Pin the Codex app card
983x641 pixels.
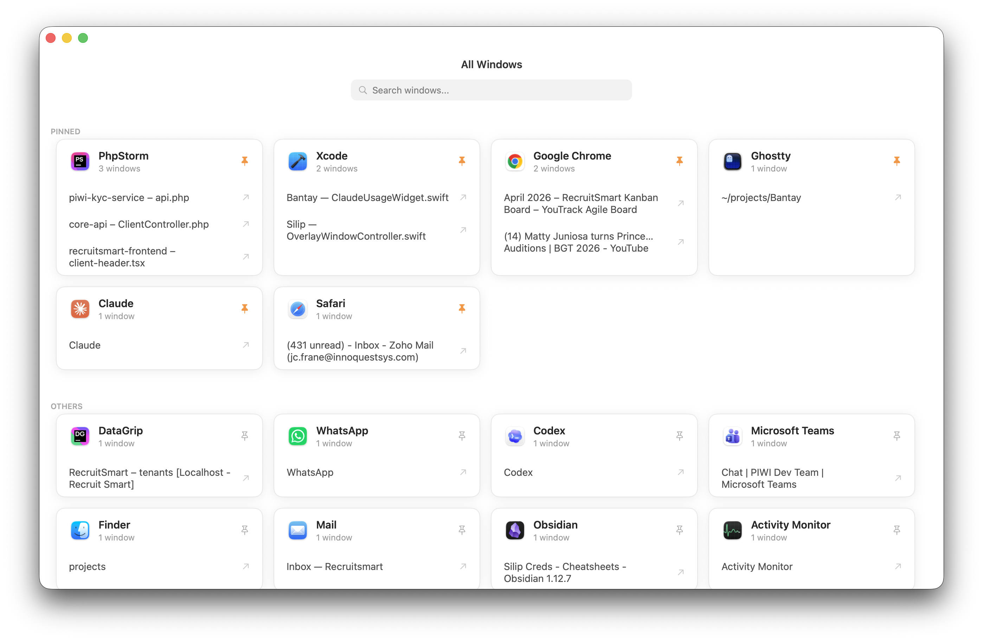click(x=680, y=436)
